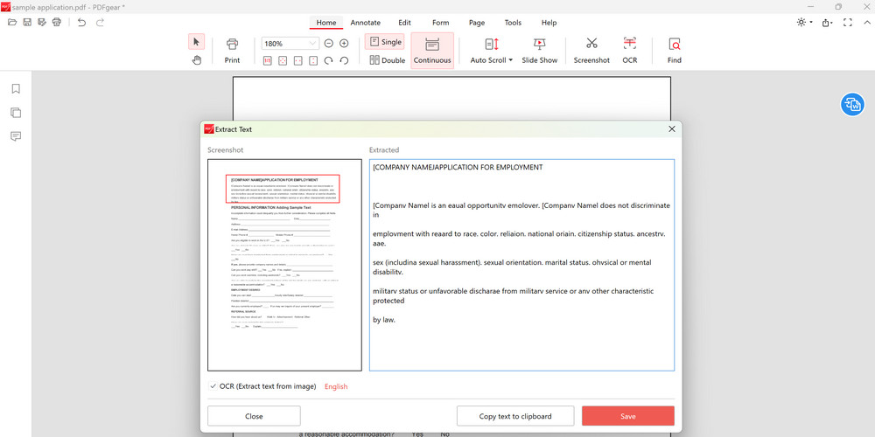Rotate page clockwise
This screenshot has width=875, height=437.
(329, 60)
